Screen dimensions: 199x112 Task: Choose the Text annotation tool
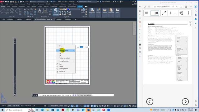(x=39, y=11)
